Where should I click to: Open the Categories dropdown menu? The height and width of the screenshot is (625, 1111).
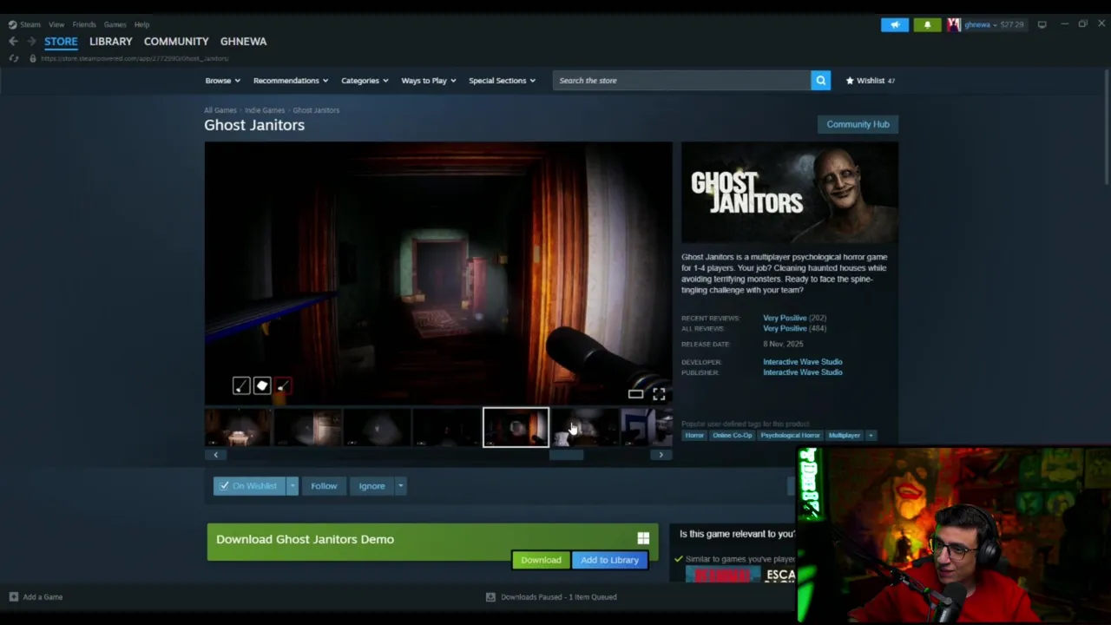365,81
